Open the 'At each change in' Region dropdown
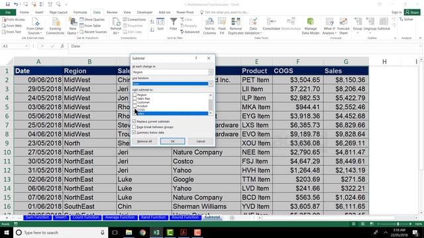Screen dimensions: 424x238 coord(211,72)
